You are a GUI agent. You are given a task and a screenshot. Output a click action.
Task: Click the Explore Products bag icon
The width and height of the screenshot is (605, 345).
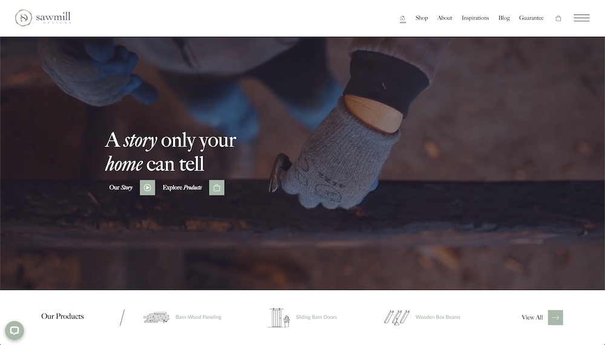click(217, 188)
